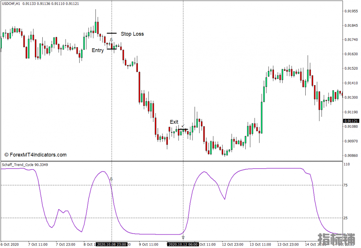Select the down arrow in the Schaff indicator panel
This screenshot has width=361, height=248.
click(x=111, y=179)
